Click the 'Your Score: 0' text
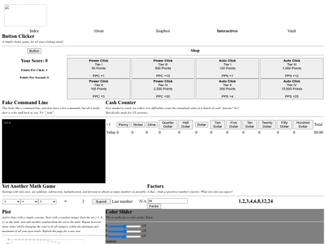The image size is (326, 244). (x=34, y=61)
